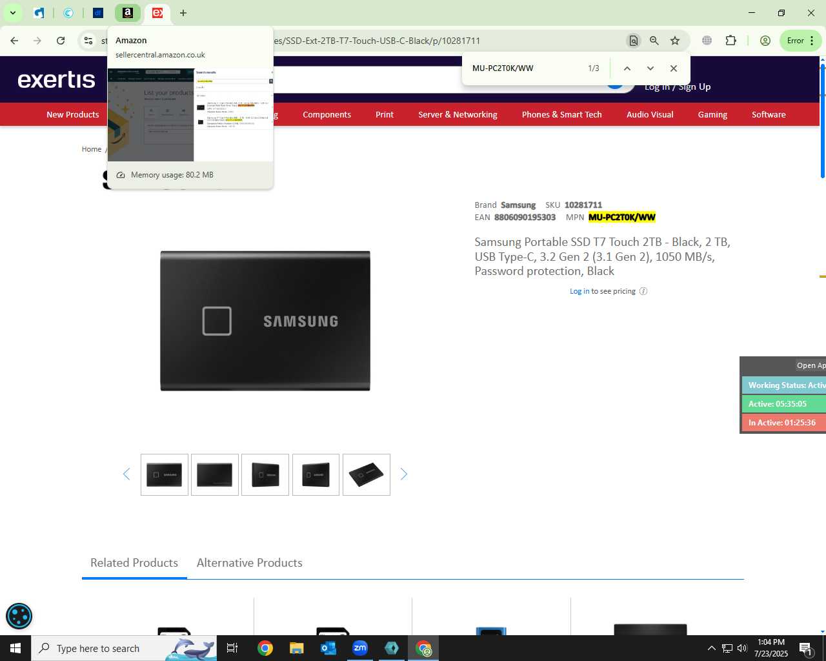Open Outlook from taskbar
826x661 pixels.
(x=328, y=648)
